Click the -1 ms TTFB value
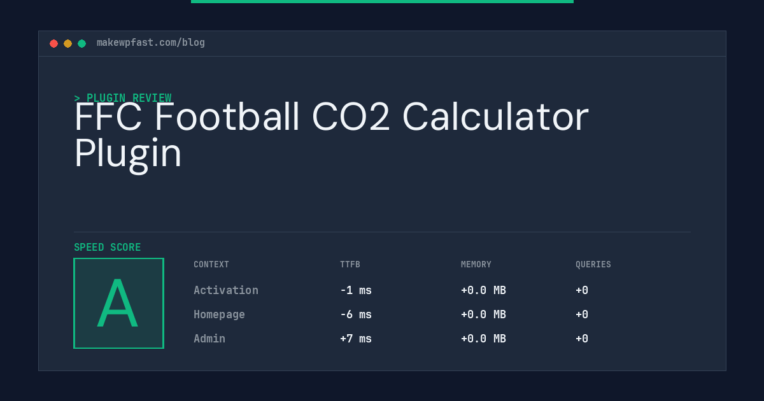Viewport: 764px width, 401px height. pyautogui.click(x=356, y=290)
